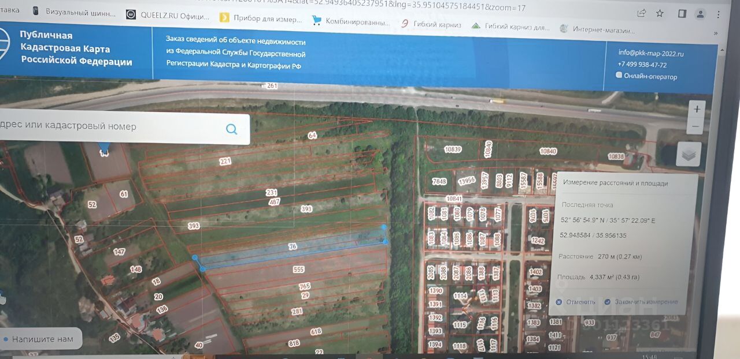740x359 pixels.
Task: Show hidden bookmarks with the » chevron
Action: [x=716, y=33]
